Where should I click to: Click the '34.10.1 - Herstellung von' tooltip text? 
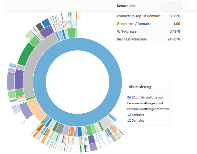(x=146, y=97)
